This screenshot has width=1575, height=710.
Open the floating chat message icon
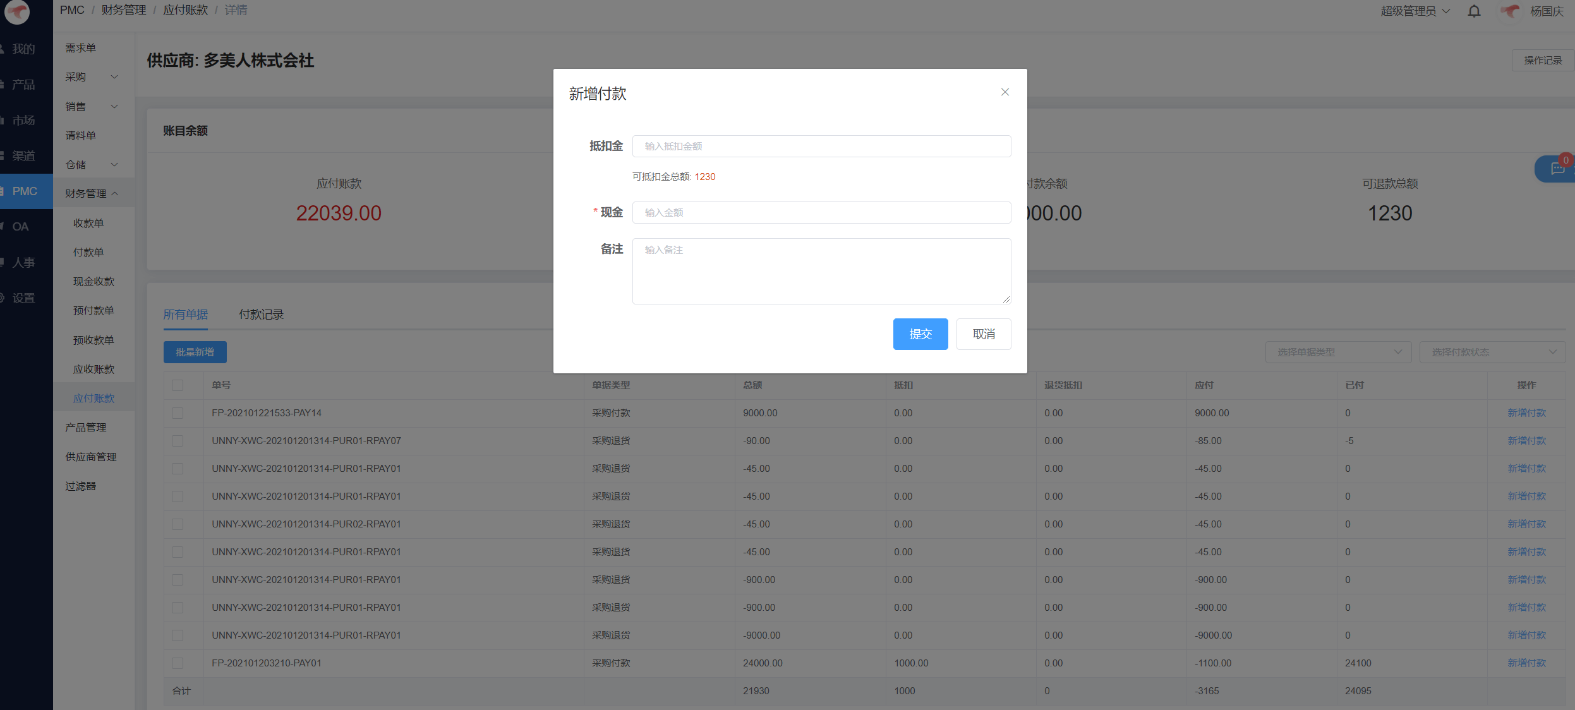(1557, 169)
